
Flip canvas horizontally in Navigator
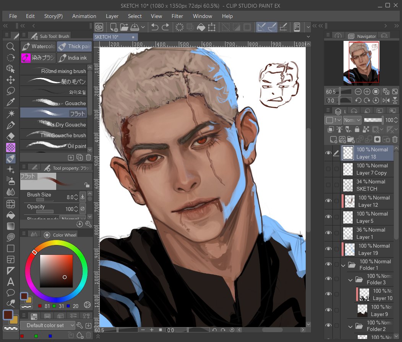tap(386, 100)
